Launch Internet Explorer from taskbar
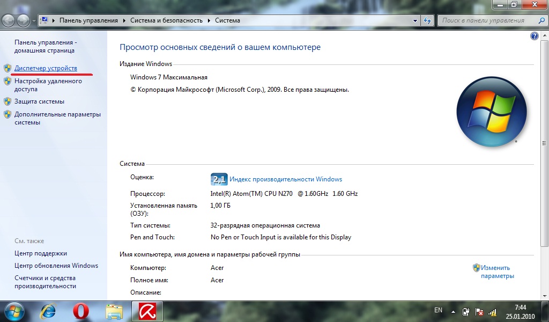 48,311
